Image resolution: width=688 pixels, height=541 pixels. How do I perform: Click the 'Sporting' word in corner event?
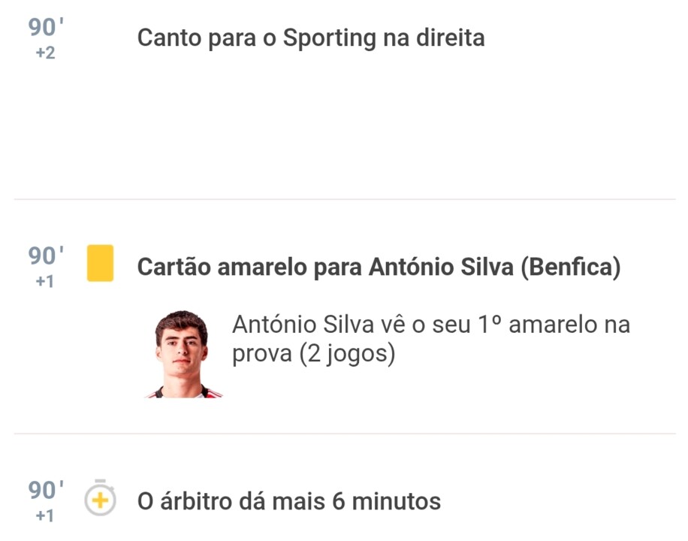coord(329,38)
